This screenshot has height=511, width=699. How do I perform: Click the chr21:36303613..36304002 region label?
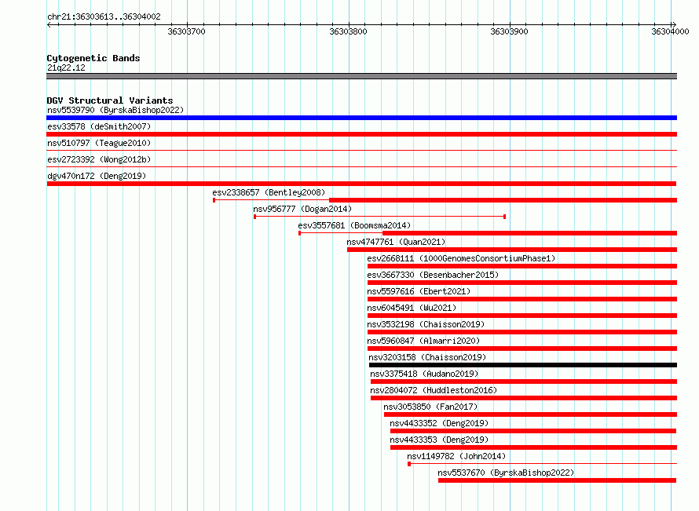click(x=104, y=16)
